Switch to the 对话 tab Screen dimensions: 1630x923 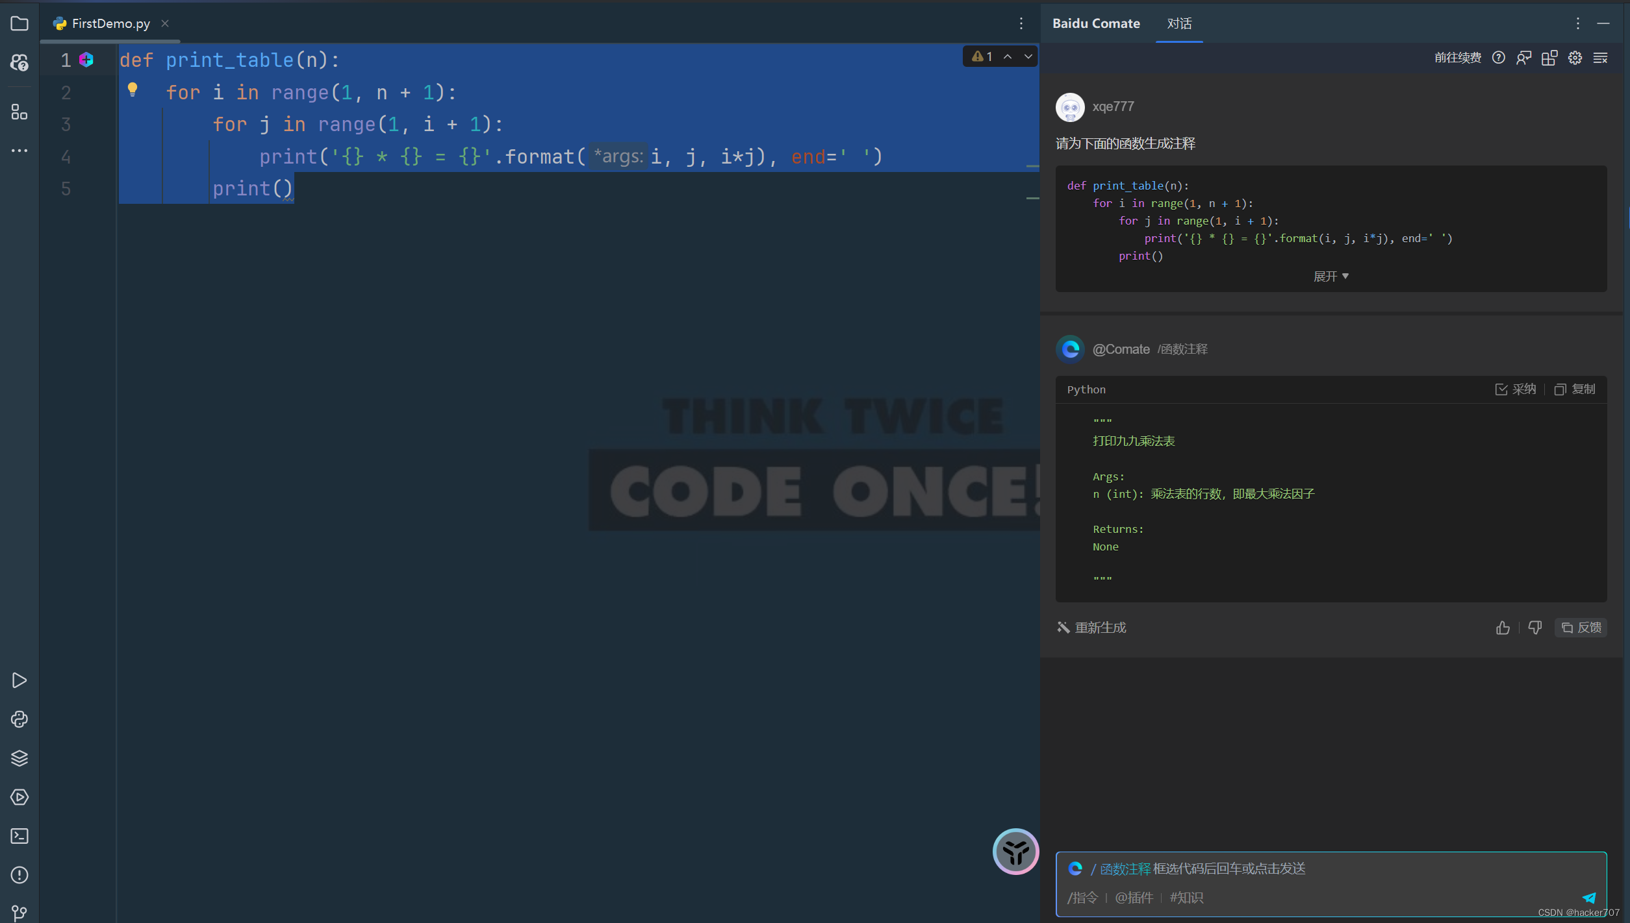1179,23
